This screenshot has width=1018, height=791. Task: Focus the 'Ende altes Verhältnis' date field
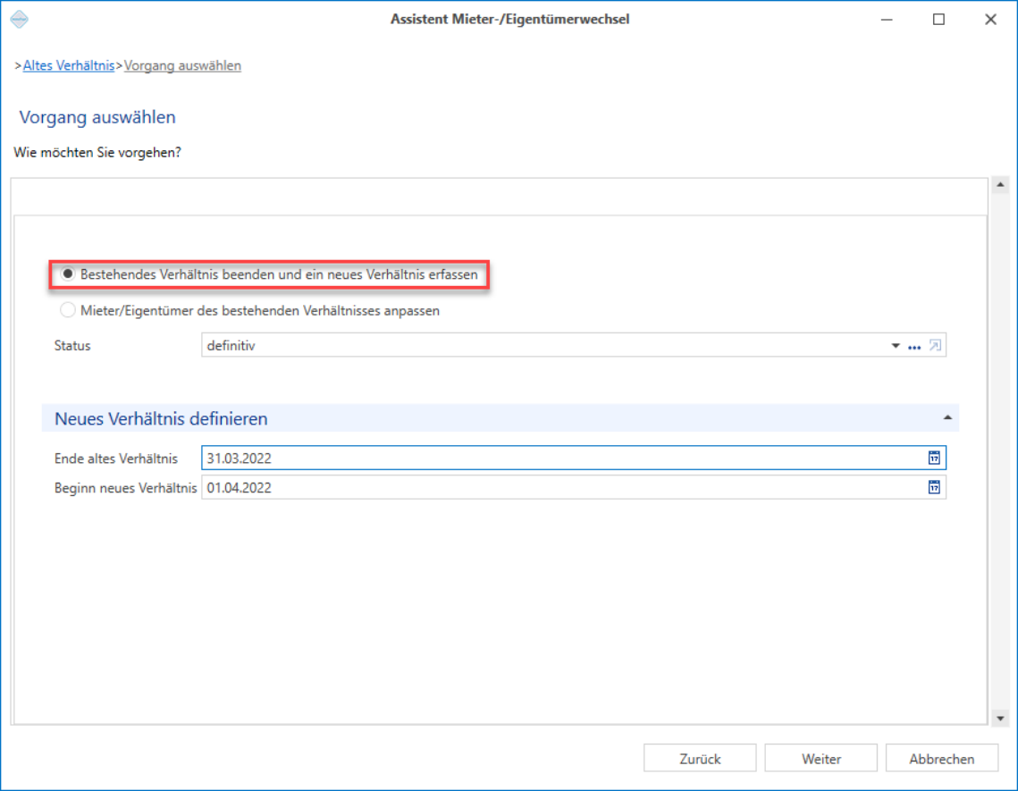[x=573, y=458]
